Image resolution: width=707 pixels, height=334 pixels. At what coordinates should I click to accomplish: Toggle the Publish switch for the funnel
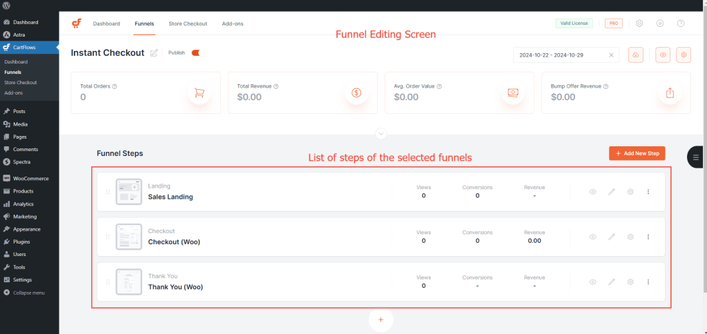[195, 52]
